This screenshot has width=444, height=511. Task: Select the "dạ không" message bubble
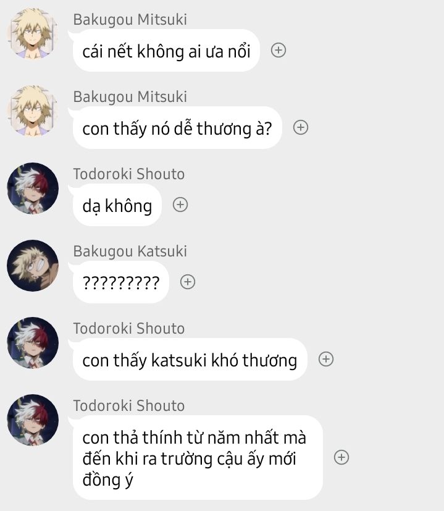117,205
